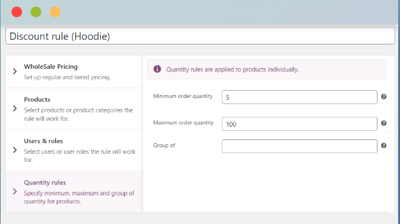The image size is (400, 224).
Task: Click the empty Group of input field
Action: 300,146
